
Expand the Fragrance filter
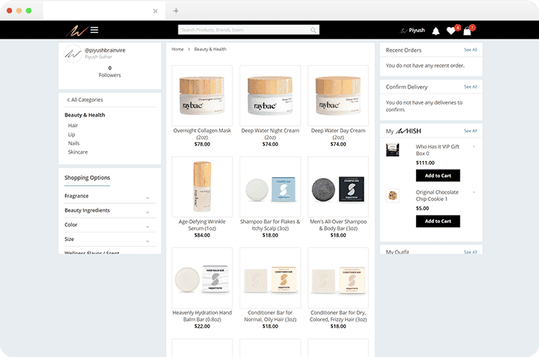(147, 197)
